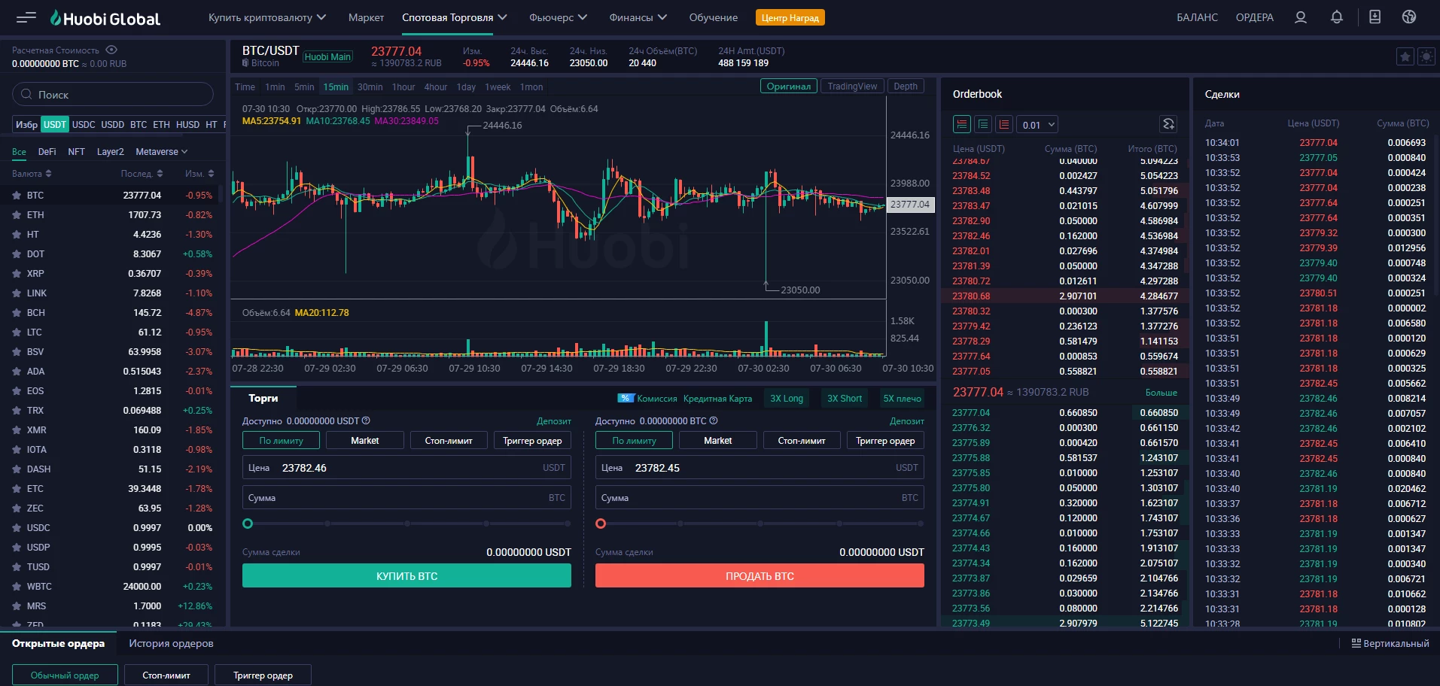The height and width of the screenshot is (686, 1440).
Task: Open the DeFi category tab
Action: (x=47, y=152)
